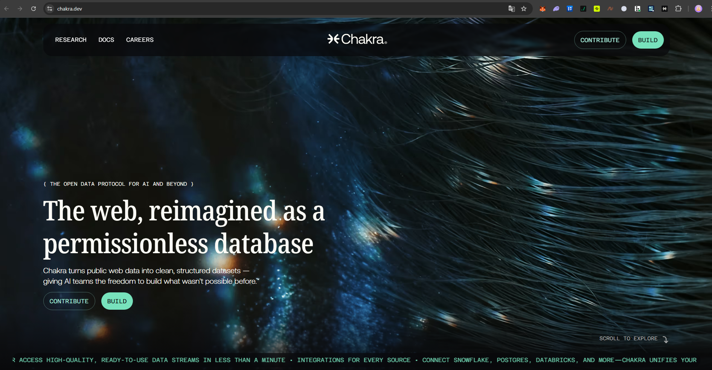Open the black Chakra-like extension icon
712x370 pixels.
pyautogui.click(x=665, y=9)
